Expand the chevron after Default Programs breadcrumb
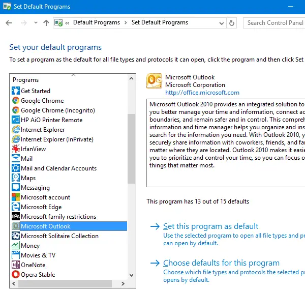The height and width of the screenshot is (290, 305). point(126,23)
